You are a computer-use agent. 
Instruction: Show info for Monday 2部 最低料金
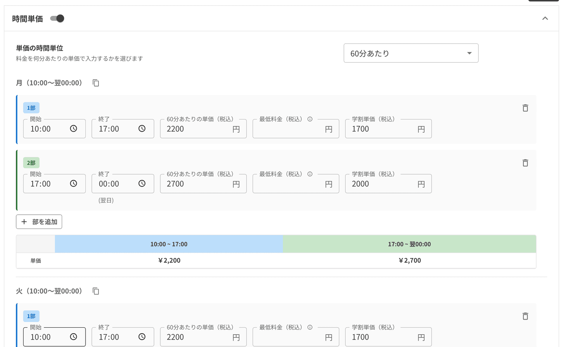(x=310, y=174)
